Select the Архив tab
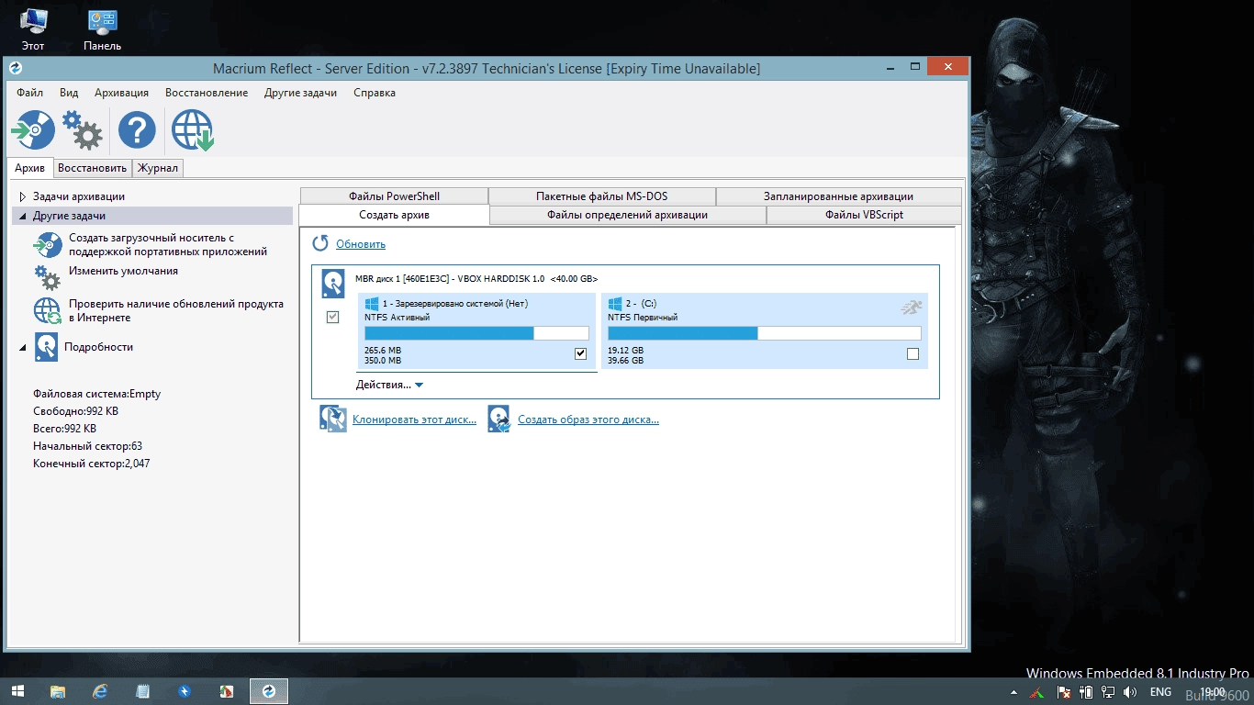Screen dimensions: 1254x705 coord(30,168)
